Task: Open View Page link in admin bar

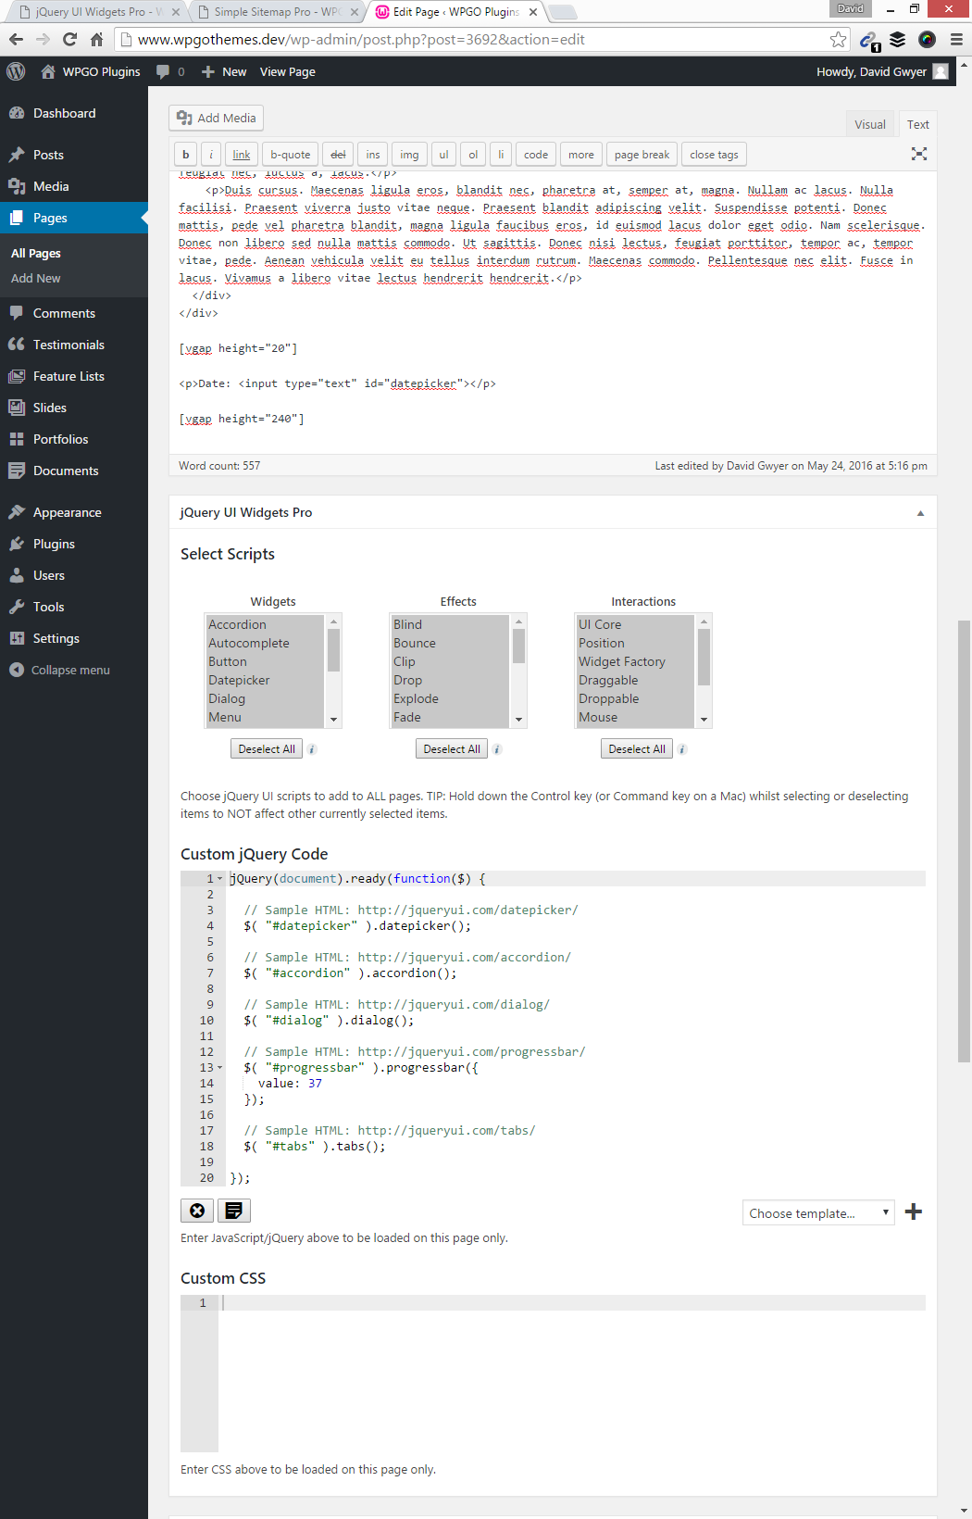Action: pyautogui.click(x=287, y=71)
